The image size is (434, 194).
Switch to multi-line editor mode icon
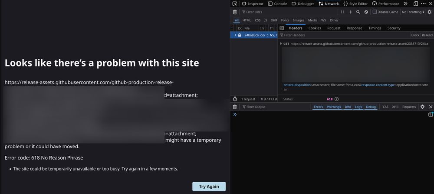click(x=431, y=114)
